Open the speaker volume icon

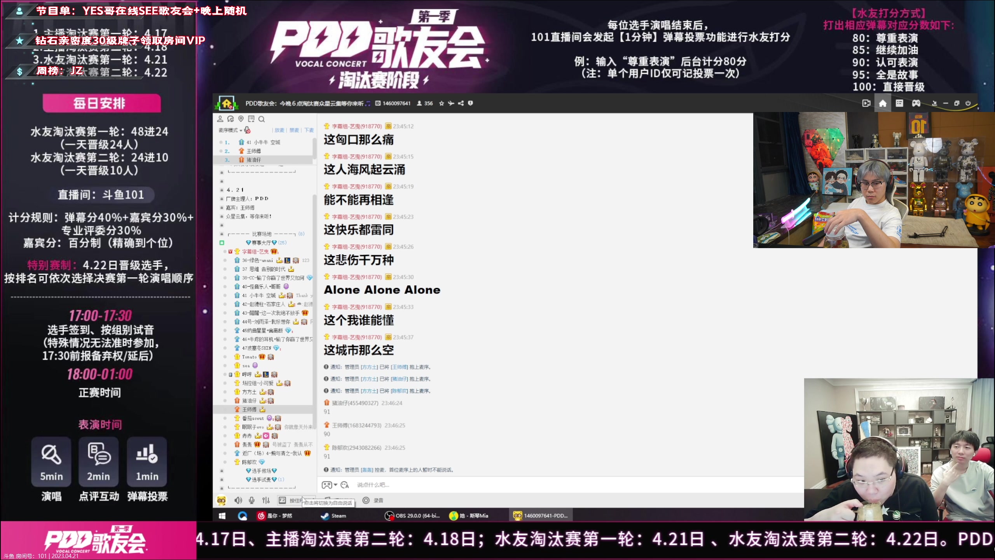[238, 500]
